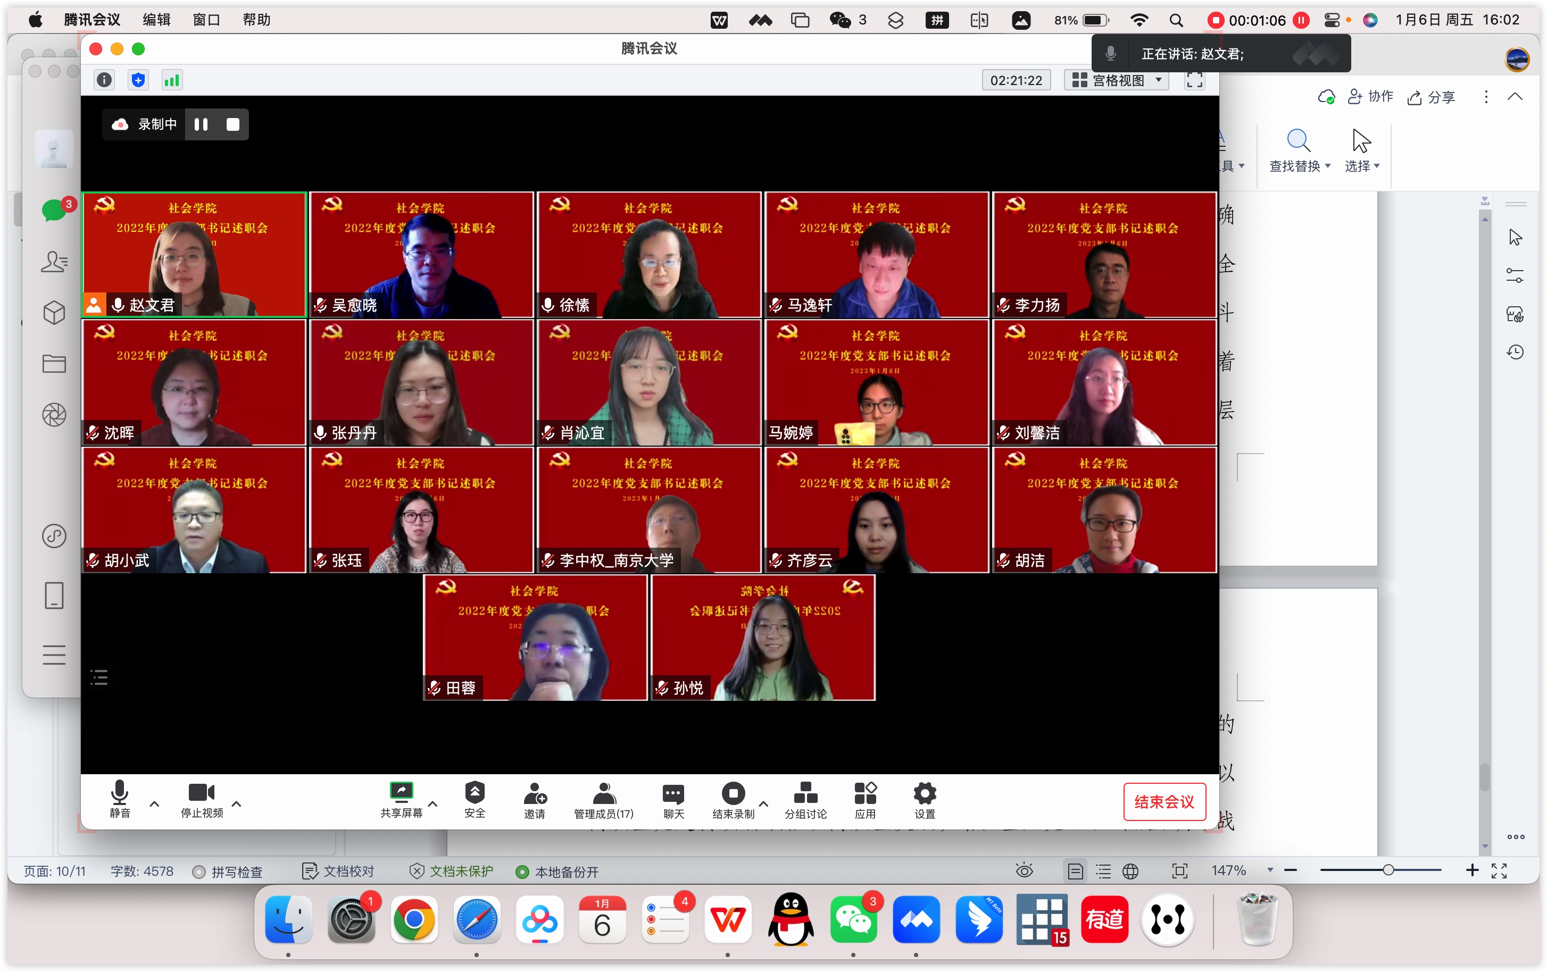1547x972 pixels.
Task: Pause the cloud recording
Action: coord(201,124)
